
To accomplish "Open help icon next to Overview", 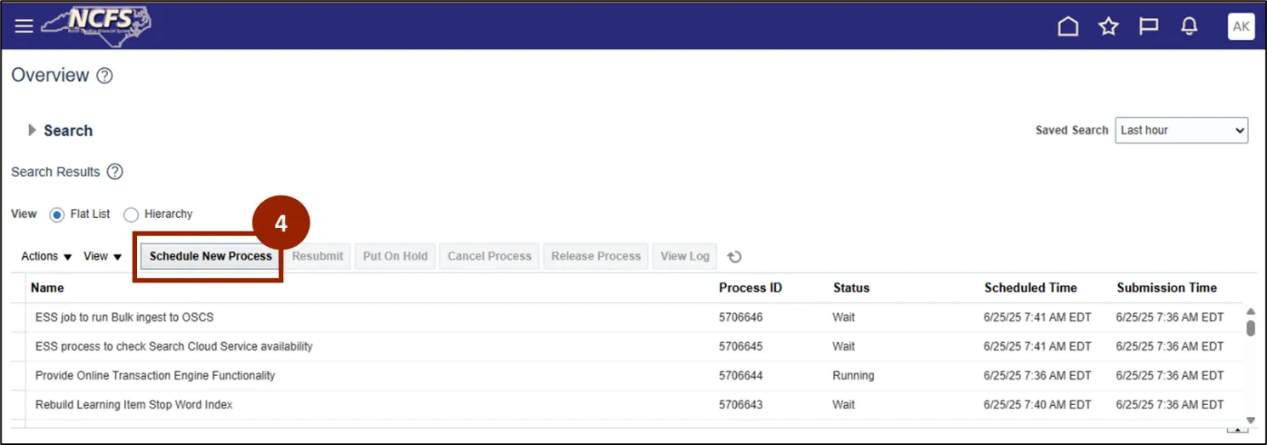I will click(105, 76).
